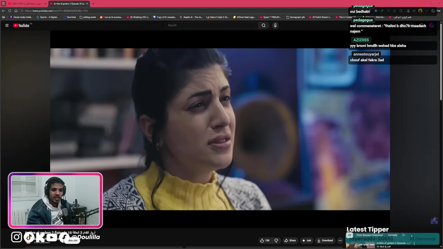Open This is Tunisian bookmark
Viewport: 443px width, 249px height.
346,17
